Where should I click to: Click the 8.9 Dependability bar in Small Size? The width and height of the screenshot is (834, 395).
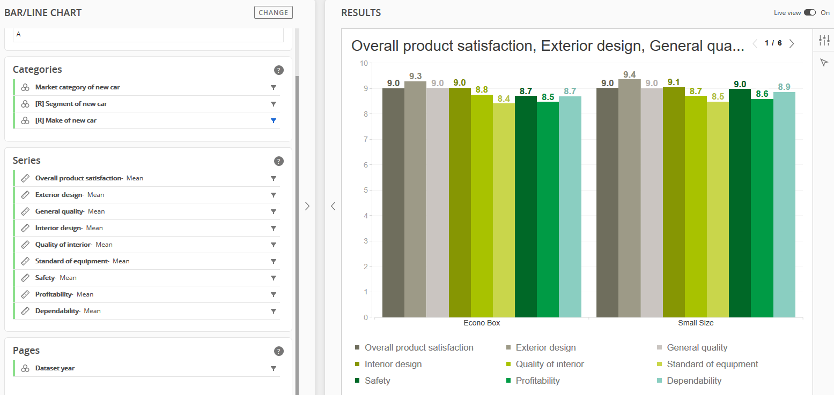(784, 205)
